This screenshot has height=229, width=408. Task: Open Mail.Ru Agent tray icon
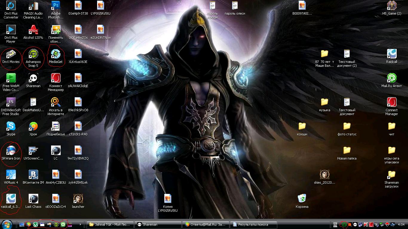(x=344, y=225)
